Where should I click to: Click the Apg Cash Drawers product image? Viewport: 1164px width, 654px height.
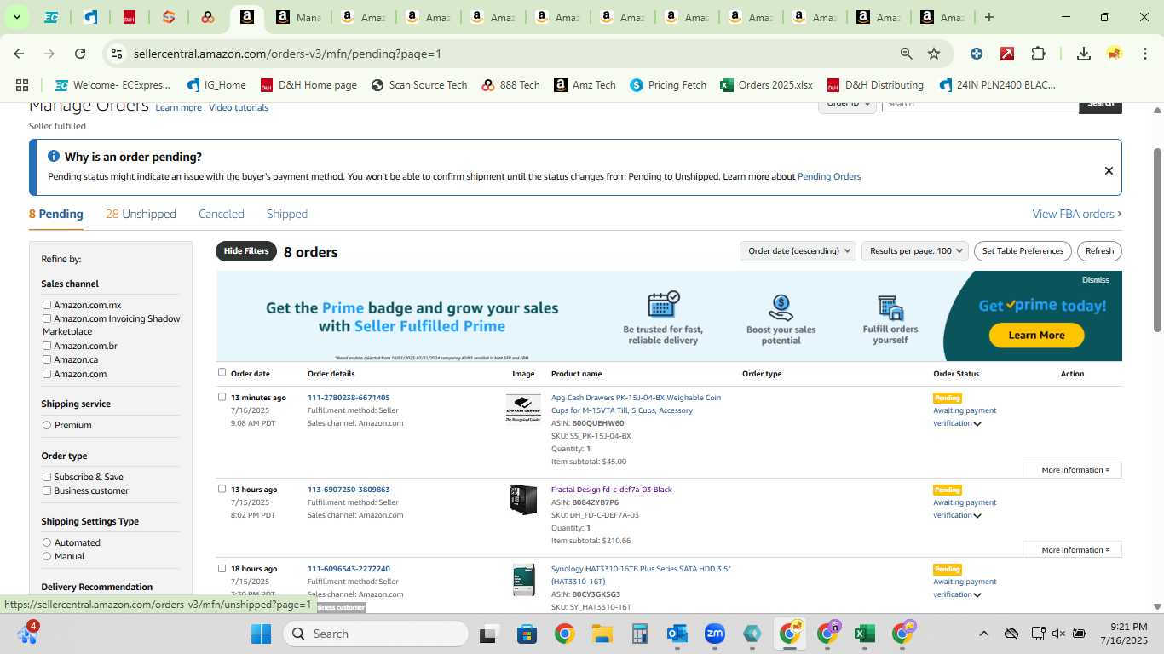tap(523, 408)
